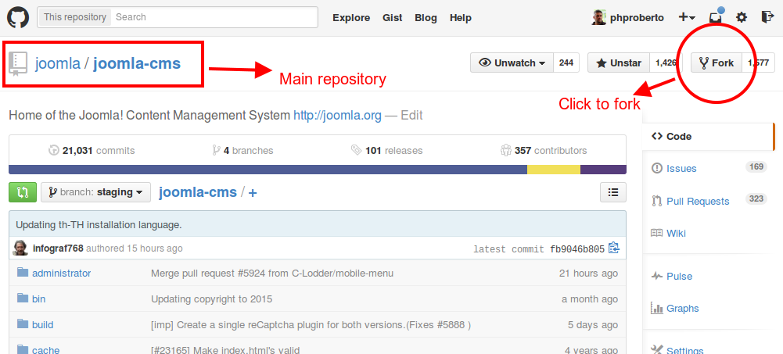This screenshot has width=783, height=354.
Task: Open Help in the top navigation
Action: 461,18
